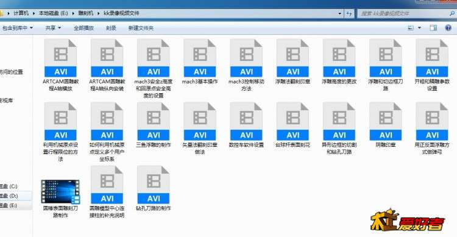Expand the 包含到库中 dropdown menu
This screenshot has width=457, height=237.
(x=18, y=28)
